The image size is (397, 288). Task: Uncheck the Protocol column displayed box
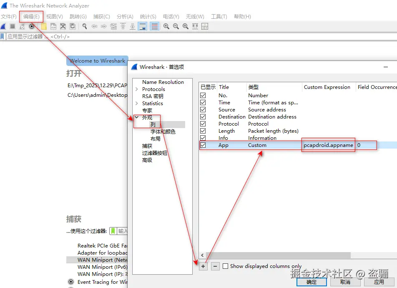pos(203,124)
